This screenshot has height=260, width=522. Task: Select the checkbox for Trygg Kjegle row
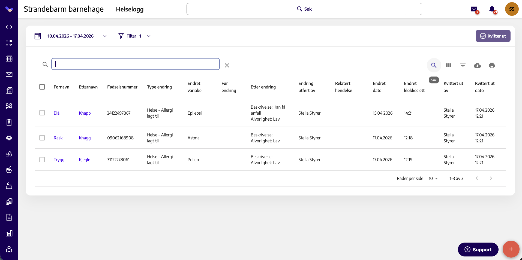click(42, 160)
